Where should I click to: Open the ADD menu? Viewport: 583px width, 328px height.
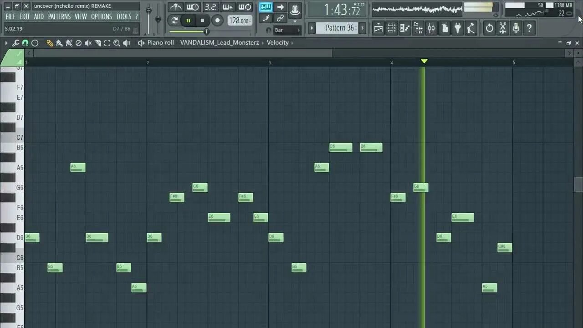click(x=39, y=16)
